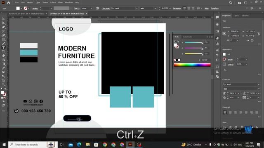Activate the stroke box in Properties Appearance

point(224,59)
